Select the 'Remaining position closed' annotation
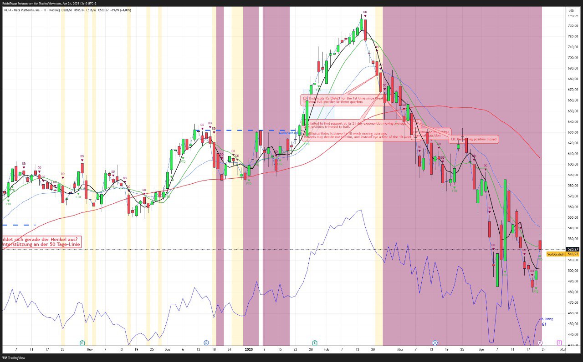Image resolution: width=583 pixels, height=362 pixels. [474, 139]
